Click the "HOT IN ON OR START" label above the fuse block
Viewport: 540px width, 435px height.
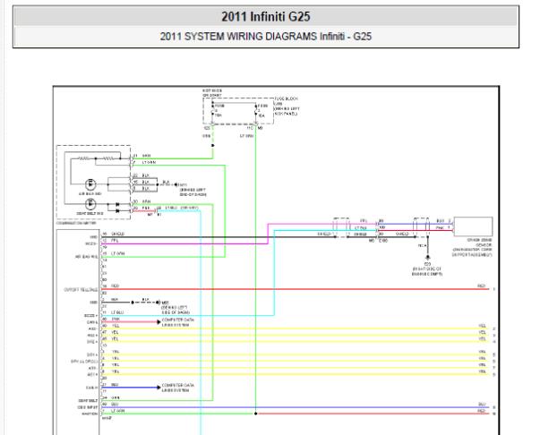pos(212,93)
